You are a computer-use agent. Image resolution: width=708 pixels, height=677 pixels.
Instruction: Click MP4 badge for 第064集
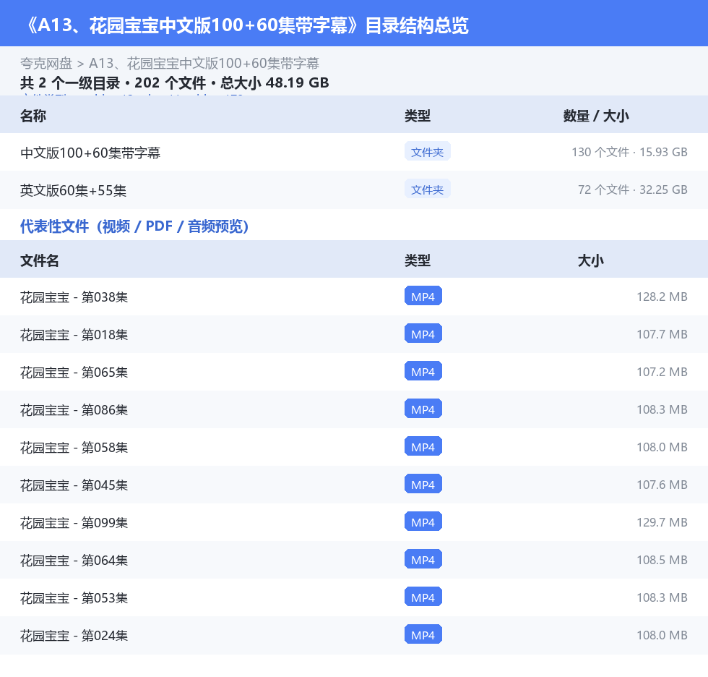(423, 559)
